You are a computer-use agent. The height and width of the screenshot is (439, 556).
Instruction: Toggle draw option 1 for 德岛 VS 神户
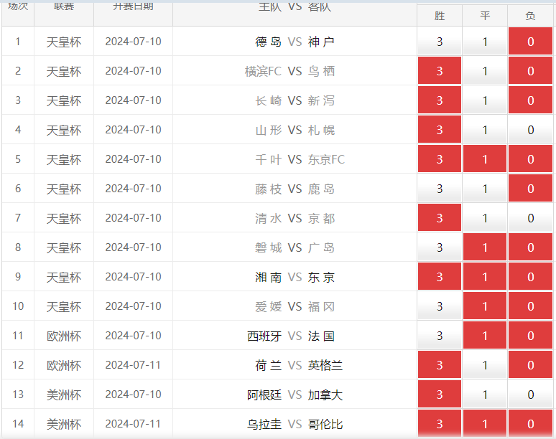(x=485, y=42)
